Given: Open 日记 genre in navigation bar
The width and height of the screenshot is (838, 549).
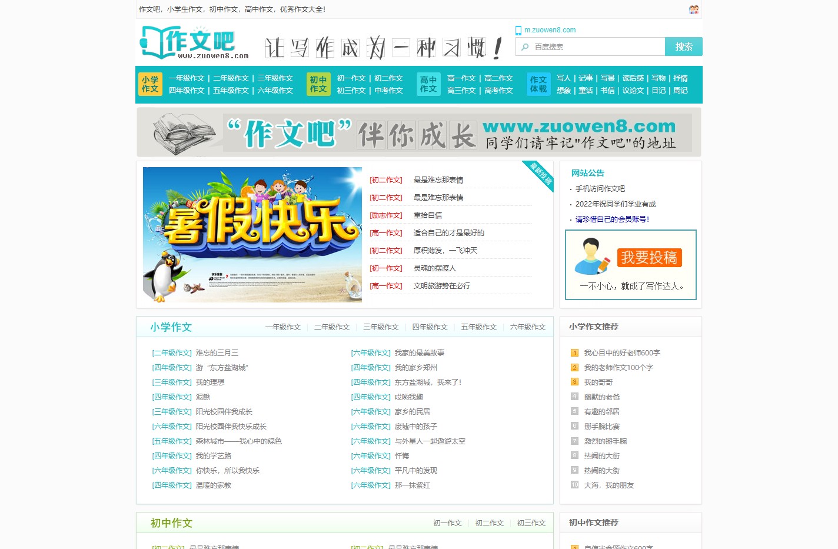Looking at the screenshot, I should [659, 91].
